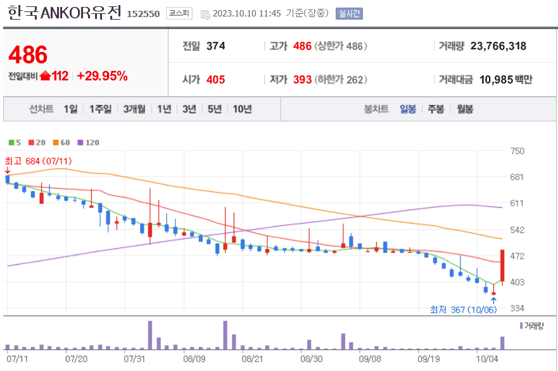Click the 시가 value 405
The height and width of the screenshot is (371, 558).
point(215,79)
